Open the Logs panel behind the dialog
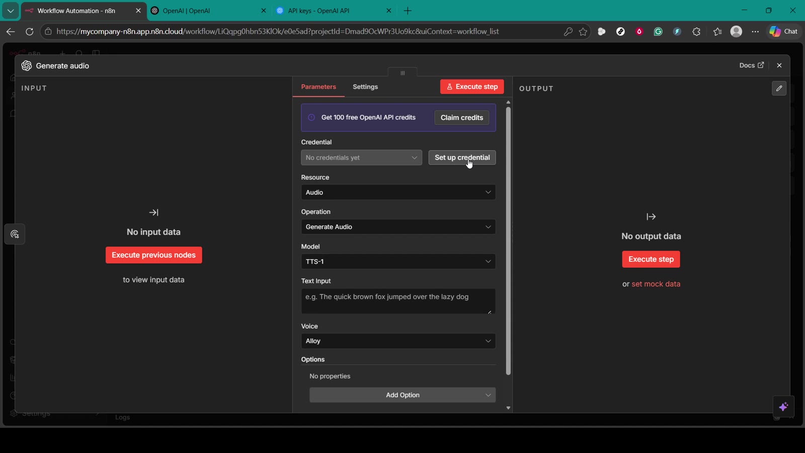This screenshot has width=805, height=453. (x=122, y=417)
